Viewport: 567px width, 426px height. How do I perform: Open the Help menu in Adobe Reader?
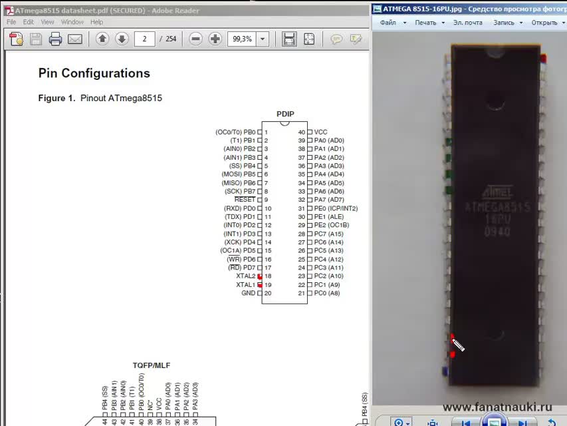[96, 22]
